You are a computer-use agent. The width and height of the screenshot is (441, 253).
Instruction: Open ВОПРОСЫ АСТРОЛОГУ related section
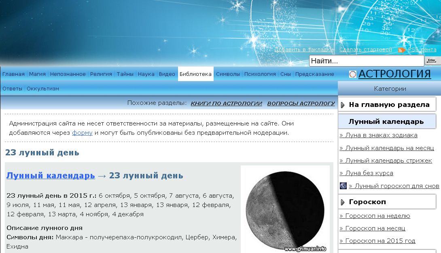301,103
